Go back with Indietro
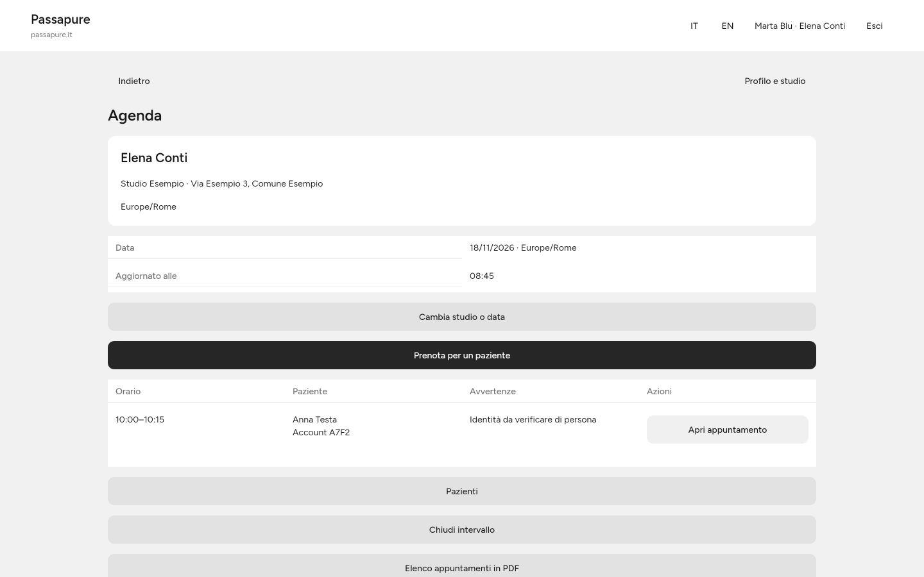 134,81
